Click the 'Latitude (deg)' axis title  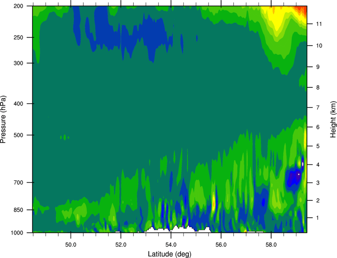(x=169, y=254)
